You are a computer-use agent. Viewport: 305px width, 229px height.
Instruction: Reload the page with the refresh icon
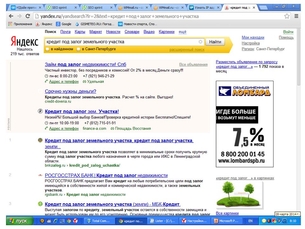click(28, 16)
